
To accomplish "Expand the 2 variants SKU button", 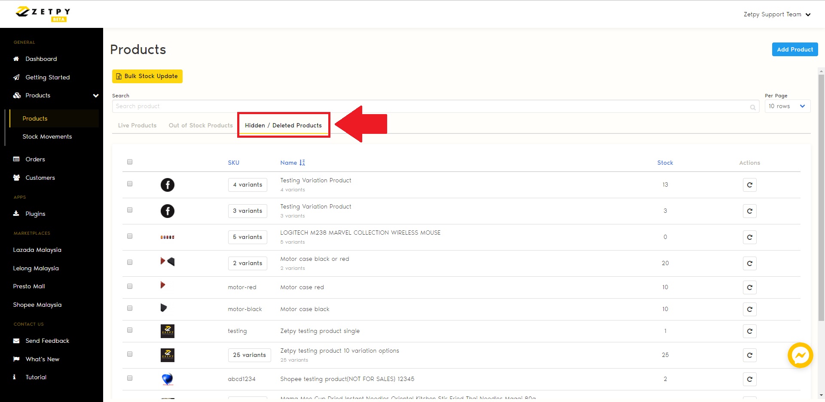I will 247,263.
